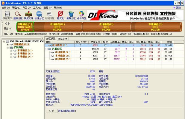Expand 本地磁盘(F:) in the left tree
The height and width of the screenshot is (119, 185).
point(11,57)
